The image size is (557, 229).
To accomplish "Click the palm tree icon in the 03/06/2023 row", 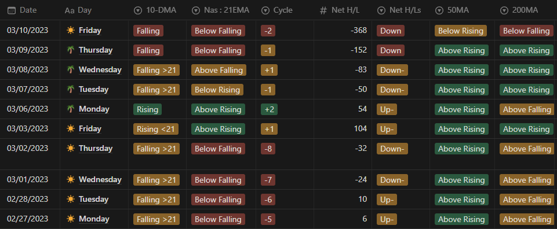I will (x=71, y=109).
